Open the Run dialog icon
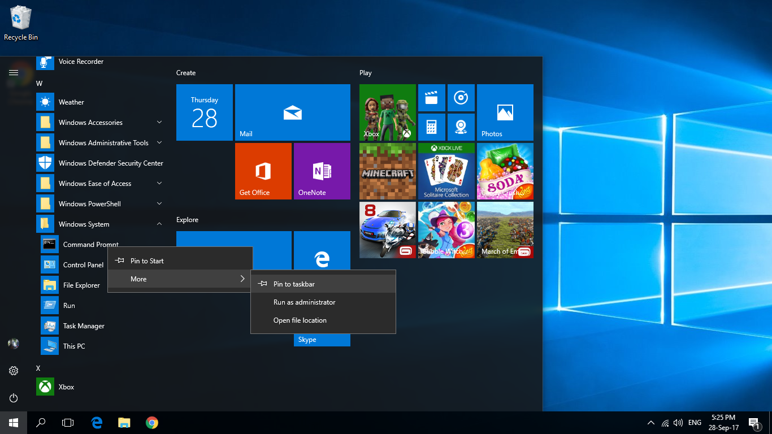Screen dimensions: 772x434 50,305
